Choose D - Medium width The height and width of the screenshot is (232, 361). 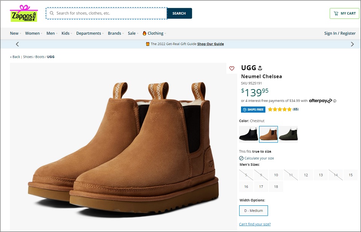[x=253, y=211]
